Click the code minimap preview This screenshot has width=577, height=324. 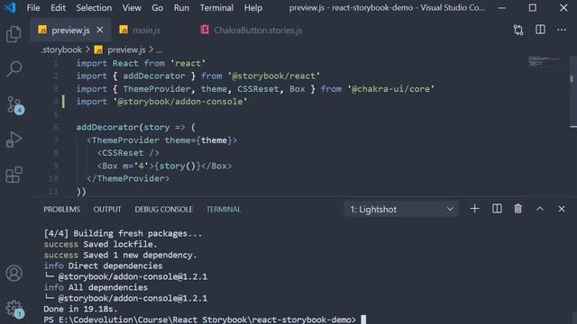point(544,61)
